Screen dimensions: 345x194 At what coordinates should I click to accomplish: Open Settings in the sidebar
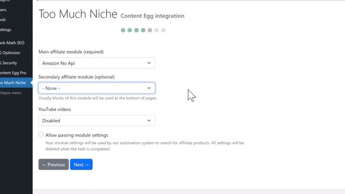[x=6, y=30]
